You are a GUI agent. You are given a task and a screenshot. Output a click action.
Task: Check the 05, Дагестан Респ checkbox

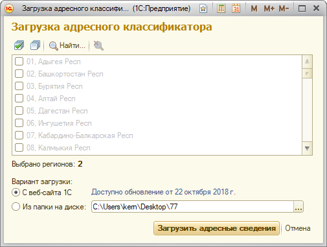pyautogui.click(x=19, y=111)
